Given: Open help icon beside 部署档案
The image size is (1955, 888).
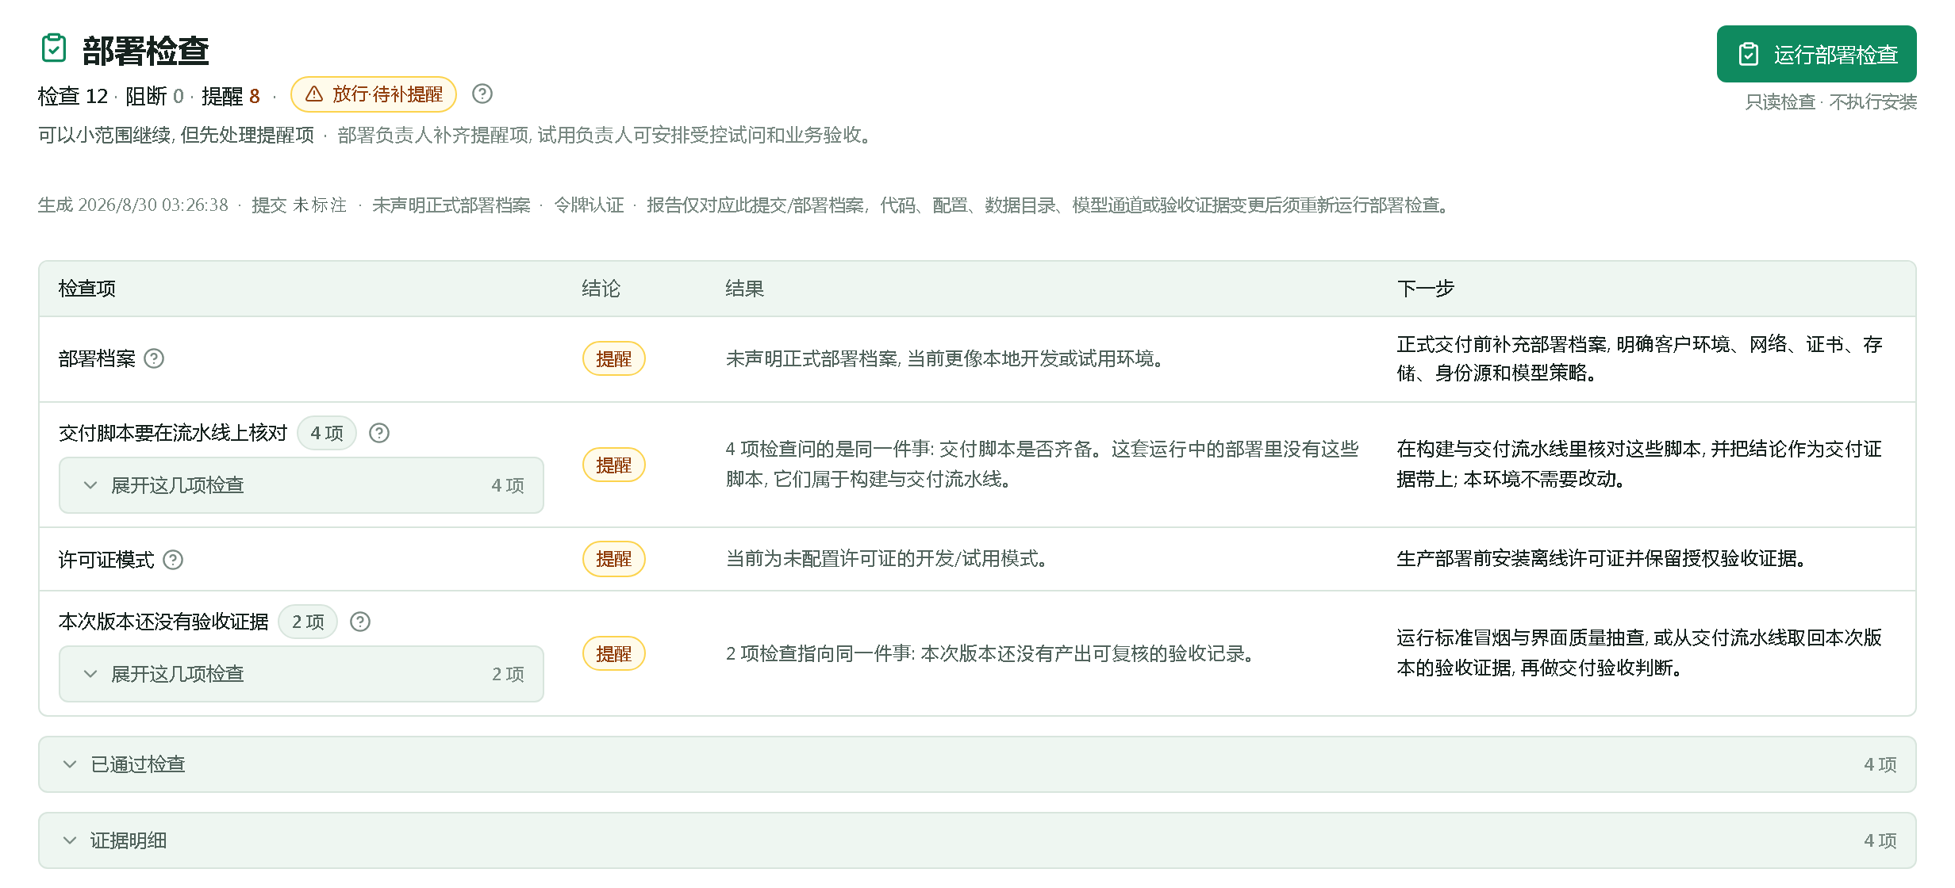Looking at the screenshot, I should [x=154, y=358].
